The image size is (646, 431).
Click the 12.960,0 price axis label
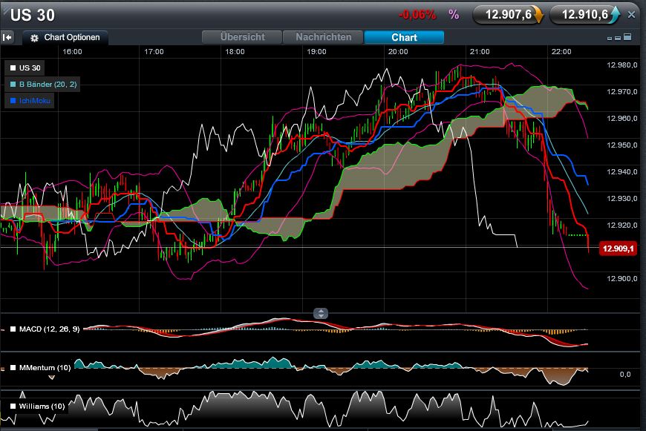[x=621, y=119]
